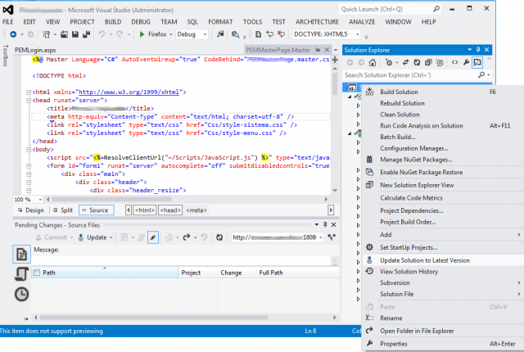
Task: Click the editor horizontal scrollbar thumb
Action: click(111, 200)
